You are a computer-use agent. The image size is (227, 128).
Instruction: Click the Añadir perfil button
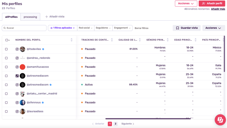212,4
